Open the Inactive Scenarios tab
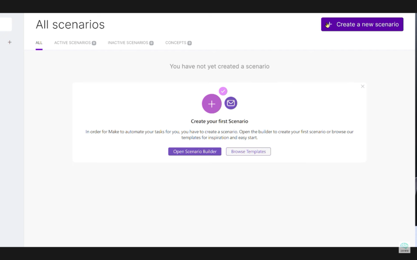The height and width of the screenshot is (260, 417). click(x=128, y=43)
